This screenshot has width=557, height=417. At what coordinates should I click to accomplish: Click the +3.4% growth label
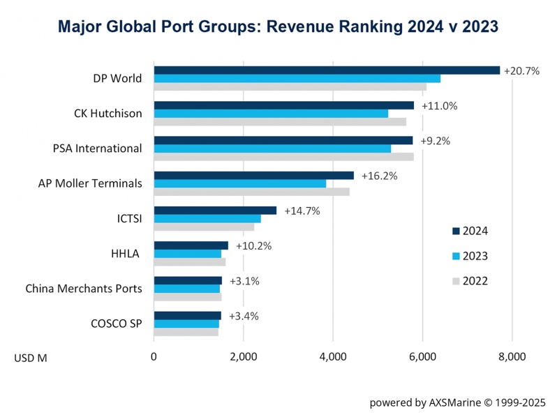coord(244,316)
